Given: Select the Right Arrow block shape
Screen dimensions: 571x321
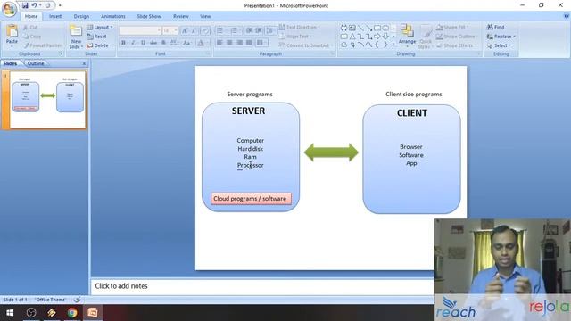Looking at the screenshot, I should 377,37.
